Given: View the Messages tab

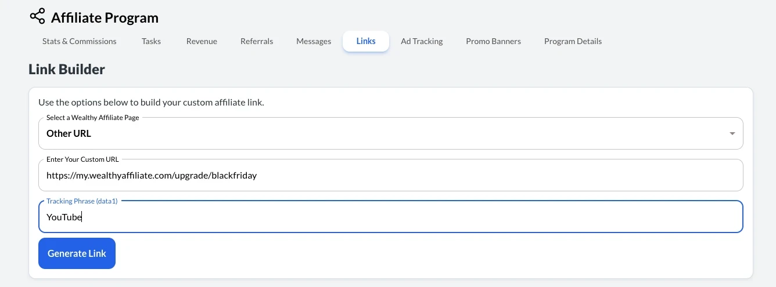Looking at the screenshot, I should click(314, 41).
